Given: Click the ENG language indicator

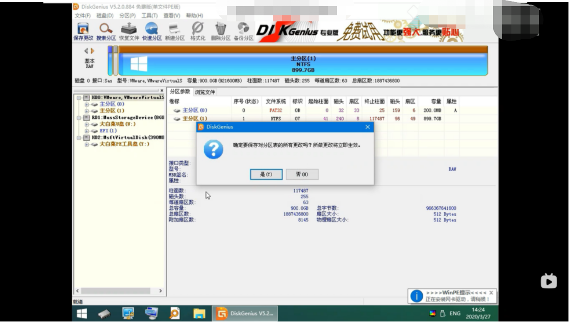Looking at the screenshot, I should 455,313.
